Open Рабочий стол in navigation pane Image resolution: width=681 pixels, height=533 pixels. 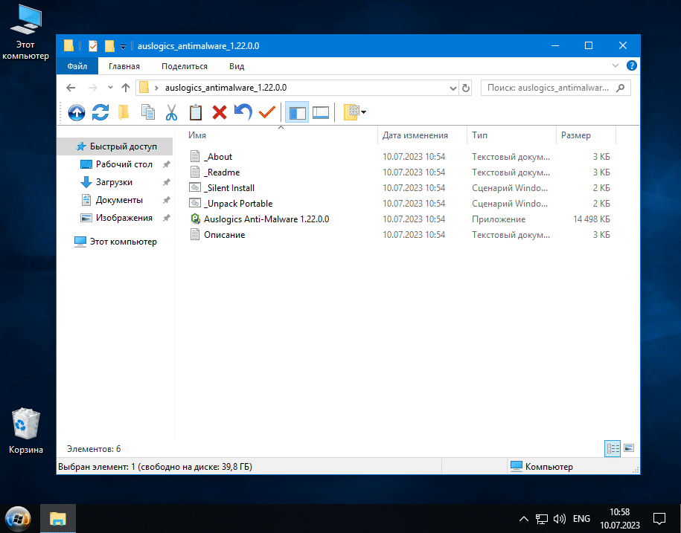point(116,164)
